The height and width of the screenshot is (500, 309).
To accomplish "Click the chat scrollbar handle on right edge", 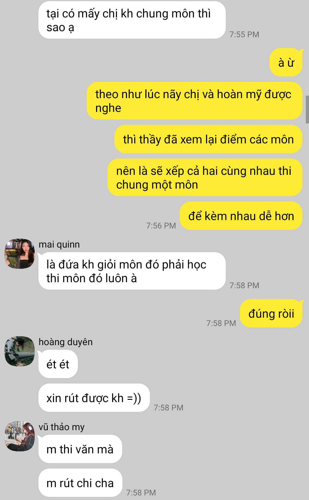I will pyautogui.click(x=307, y=109).
